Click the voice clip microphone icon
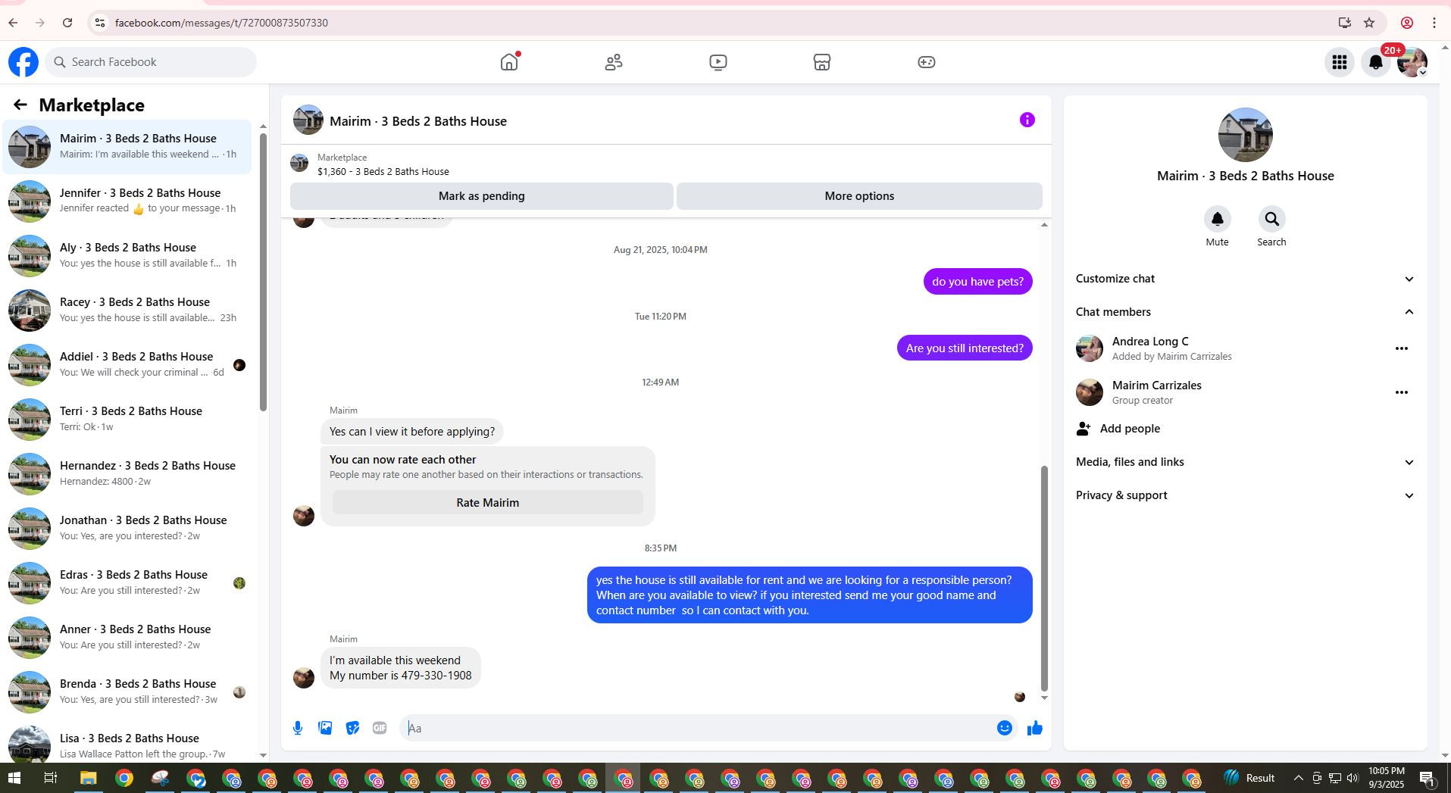This screenshot has height=793, width=1451. pos(298,728)
